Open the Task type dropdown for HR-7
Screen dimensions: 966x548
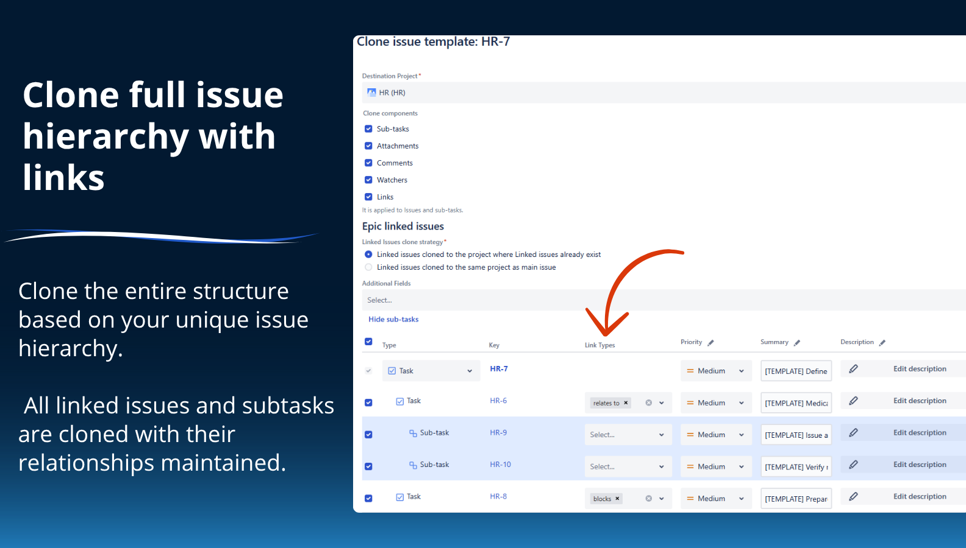(x=431, y=371)
